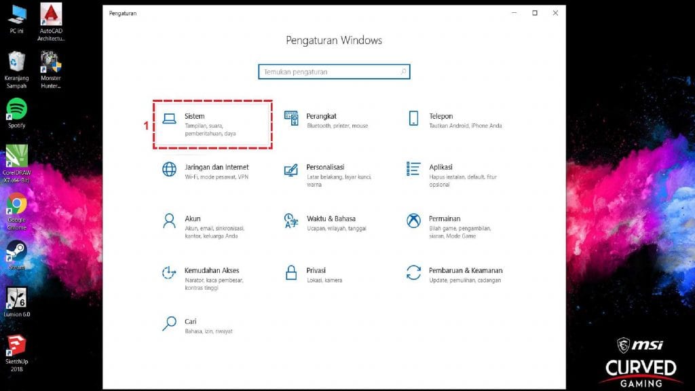
Task: Open the Personalisasi icon
Action: tap(290, 170)
